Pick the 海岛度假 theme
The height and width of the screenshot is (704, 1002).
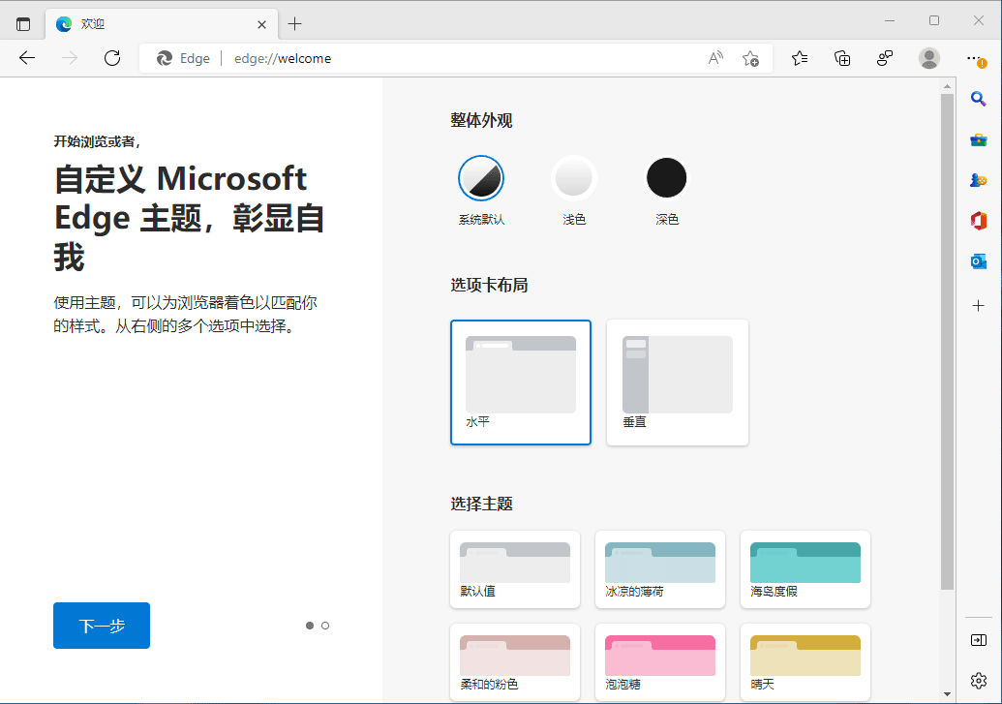pos(805,569)
